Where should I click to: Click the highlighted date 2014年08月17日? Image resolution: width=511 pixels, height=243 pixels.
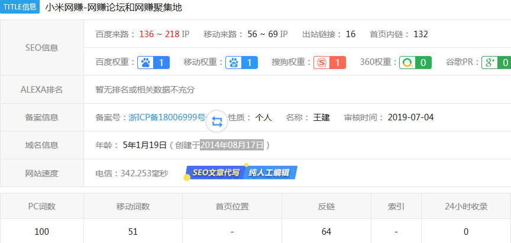[x=232, y=145]
